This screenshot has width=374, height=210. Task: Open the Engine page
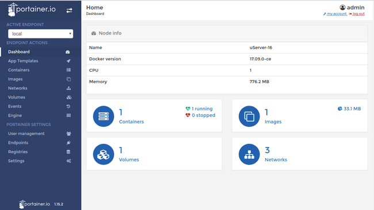(15, 115)
